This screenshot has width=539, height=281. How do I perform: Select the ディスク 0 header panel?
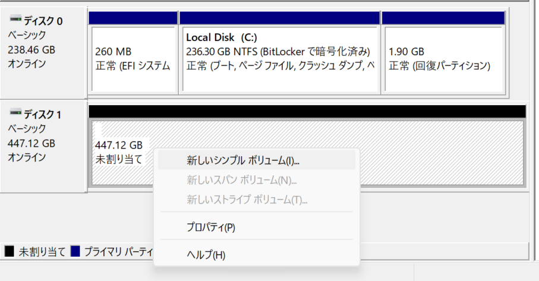[43, 52]
